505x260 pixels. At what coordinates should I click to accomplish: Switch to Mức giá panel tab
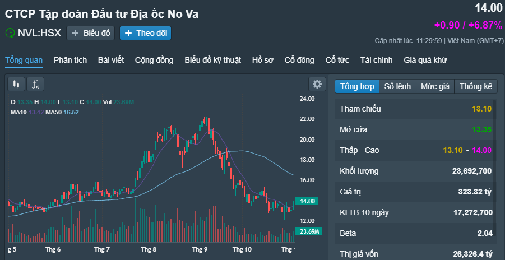pyautogui.click(x=435, y=86)
